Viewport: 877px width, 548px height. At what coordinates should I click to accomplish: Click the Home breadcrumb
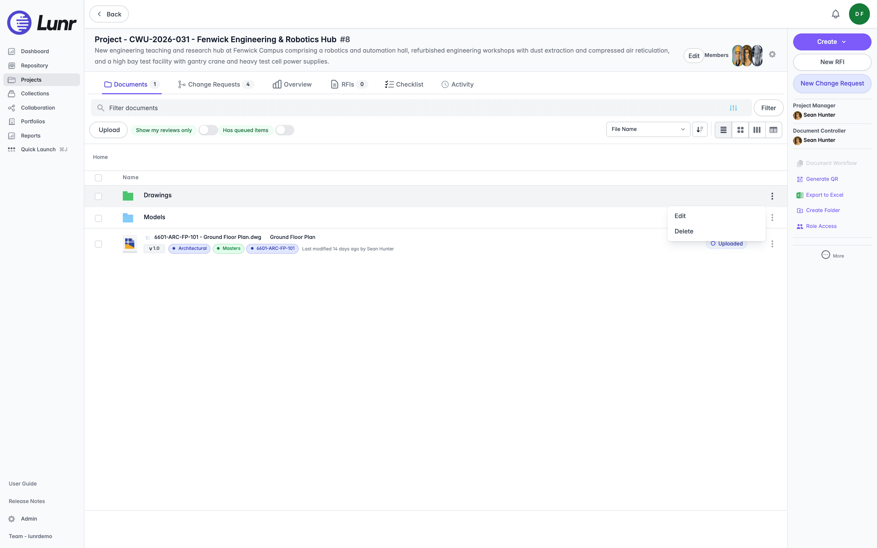tap(100, 157)
